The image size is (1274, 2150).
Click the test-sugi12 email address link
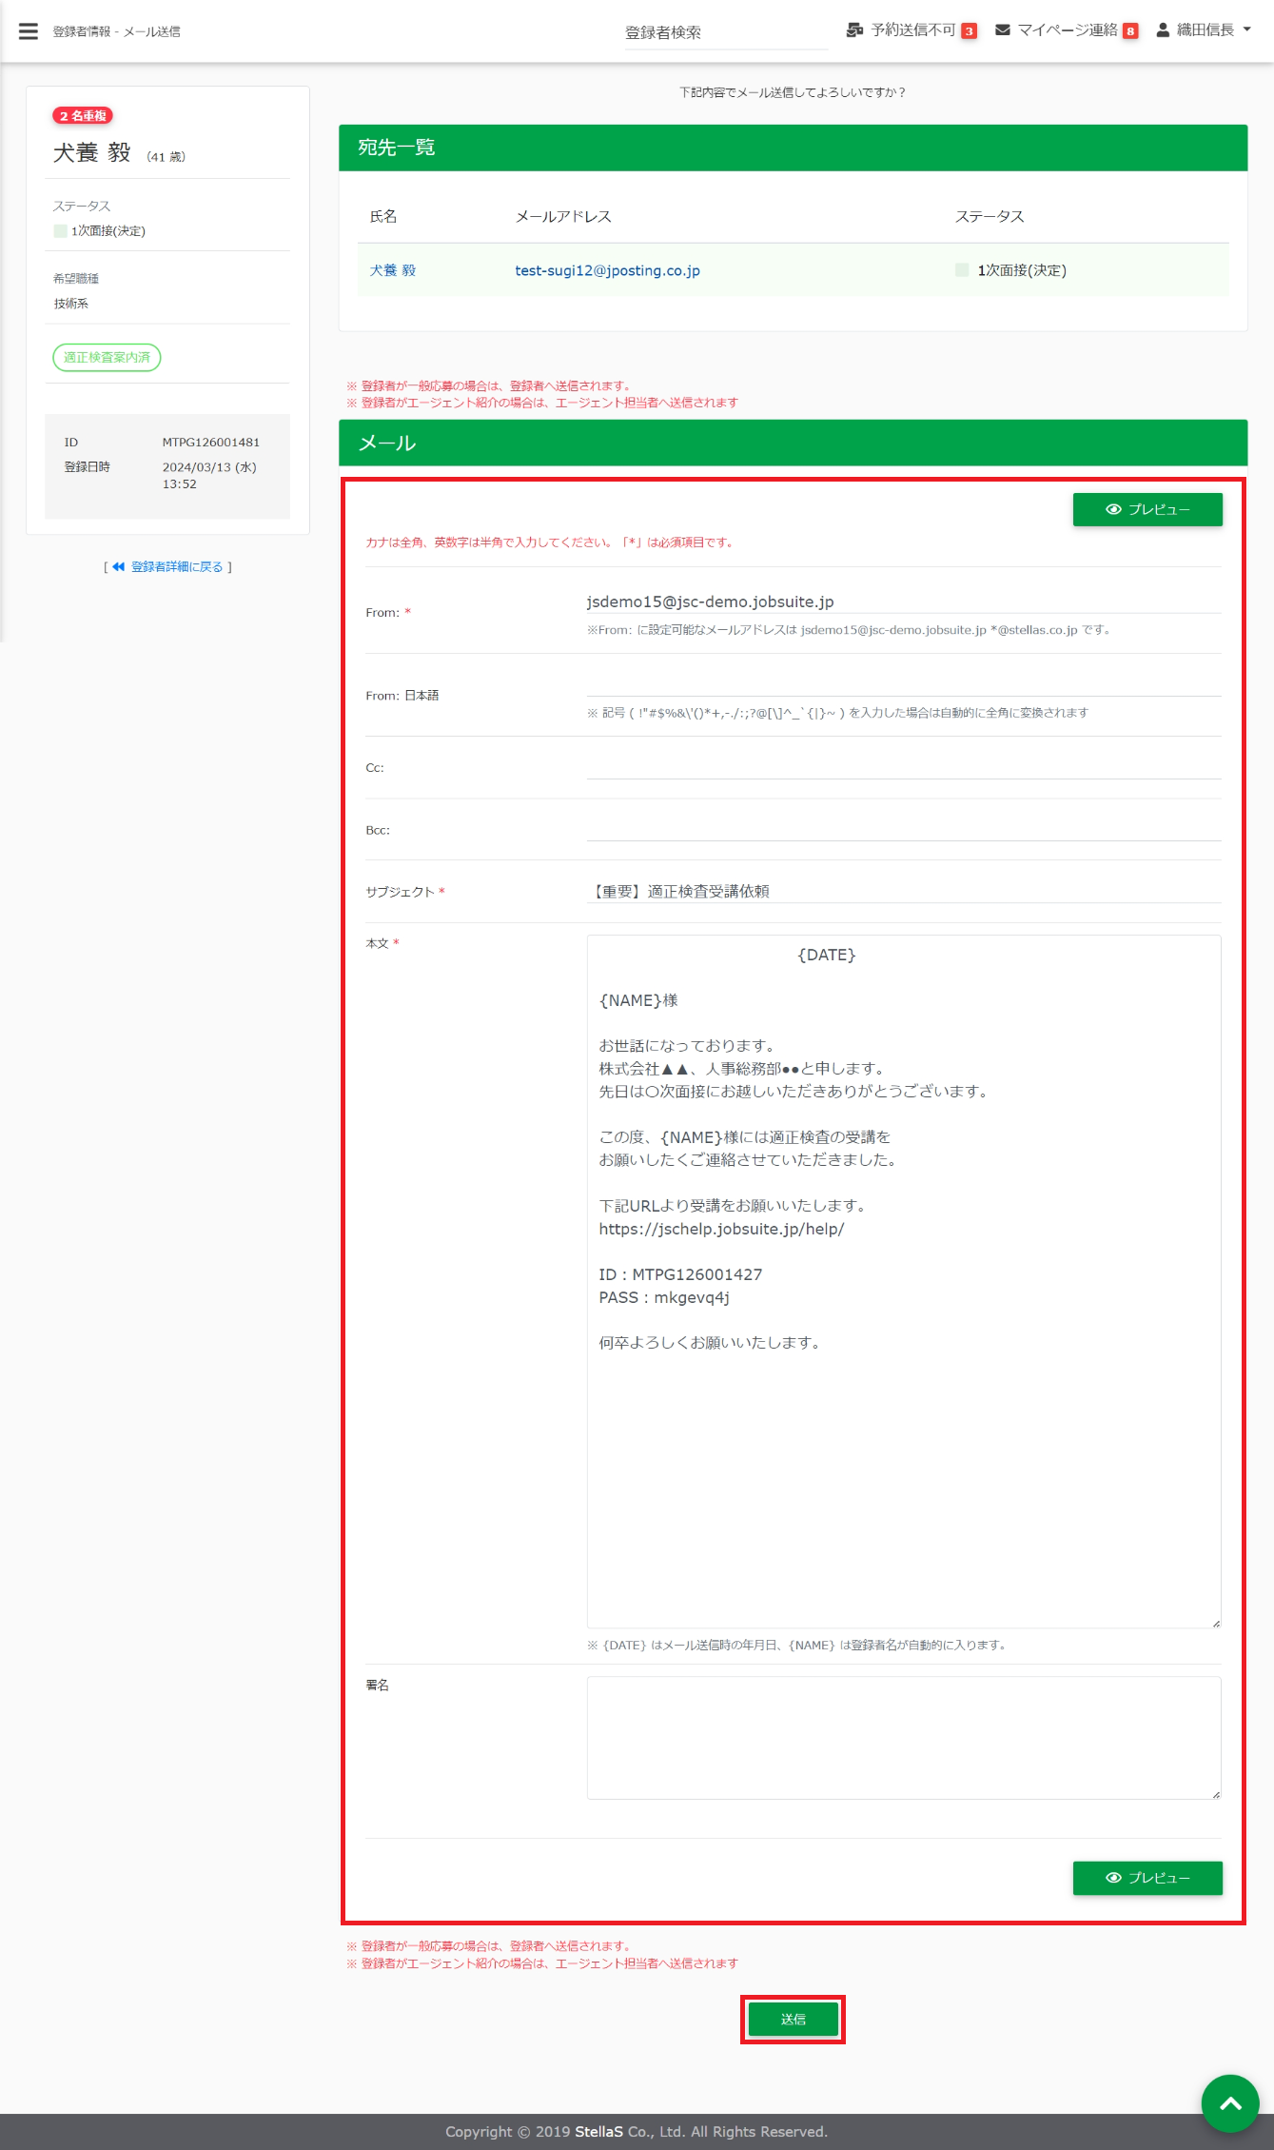(x=607, y=271)
